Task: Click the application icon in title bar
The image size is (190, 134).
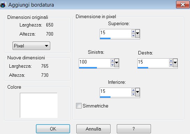Action: click(x=3, y=5)
